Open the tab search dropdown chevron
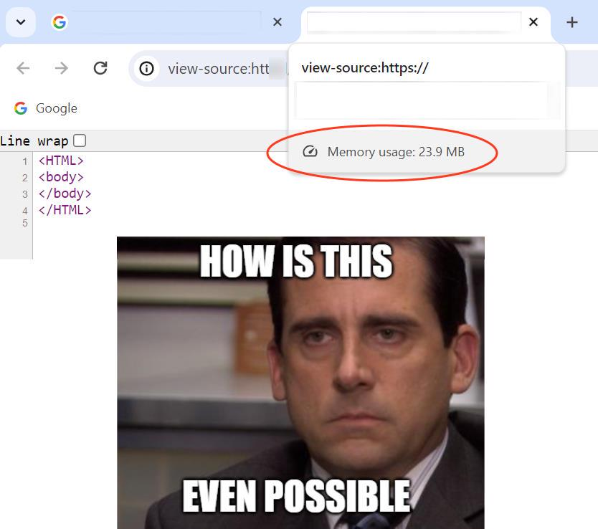This screenshot has width=598, height=529. [x=21, y=22]
